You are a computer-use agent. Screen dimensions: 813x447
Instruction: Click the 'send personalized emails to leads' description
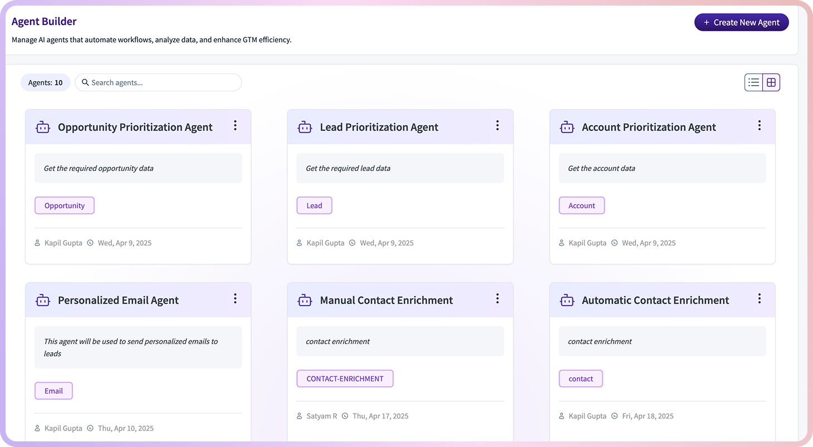point(131,347)
